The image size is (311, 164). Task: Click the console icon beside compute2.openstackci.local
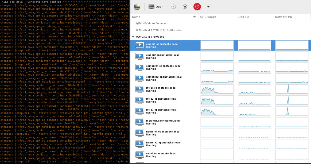(x=139, y=78)
